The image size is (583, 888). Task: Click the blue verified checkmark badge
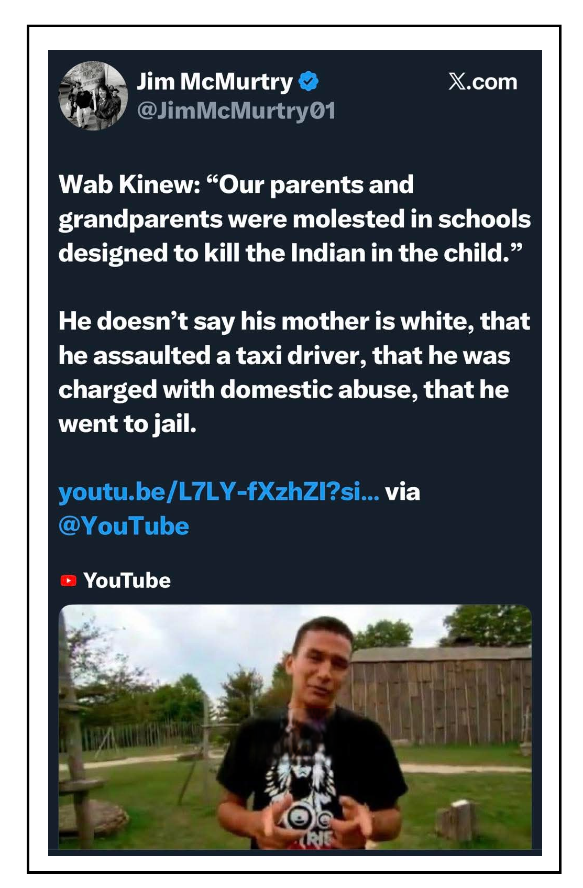[309, 81]
